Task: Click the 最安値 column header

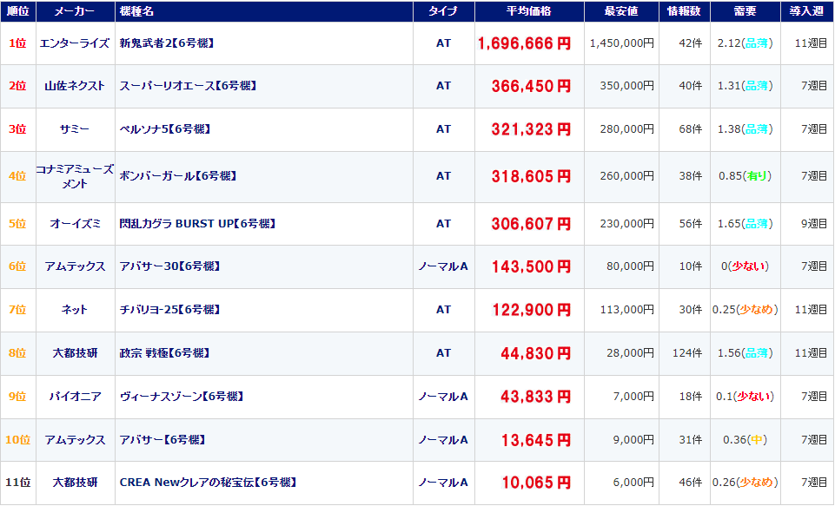Action: pos(621,11)
